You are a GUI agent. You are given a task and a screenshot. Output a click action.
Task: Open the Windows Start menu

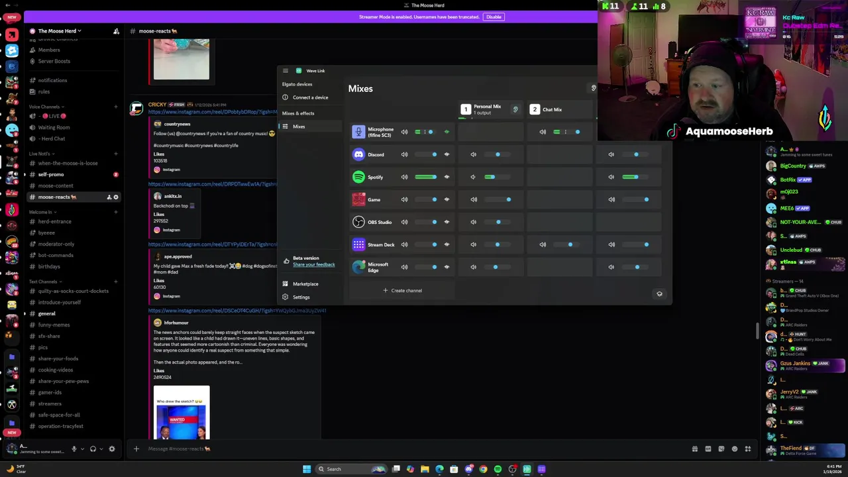tap(307, 469)
